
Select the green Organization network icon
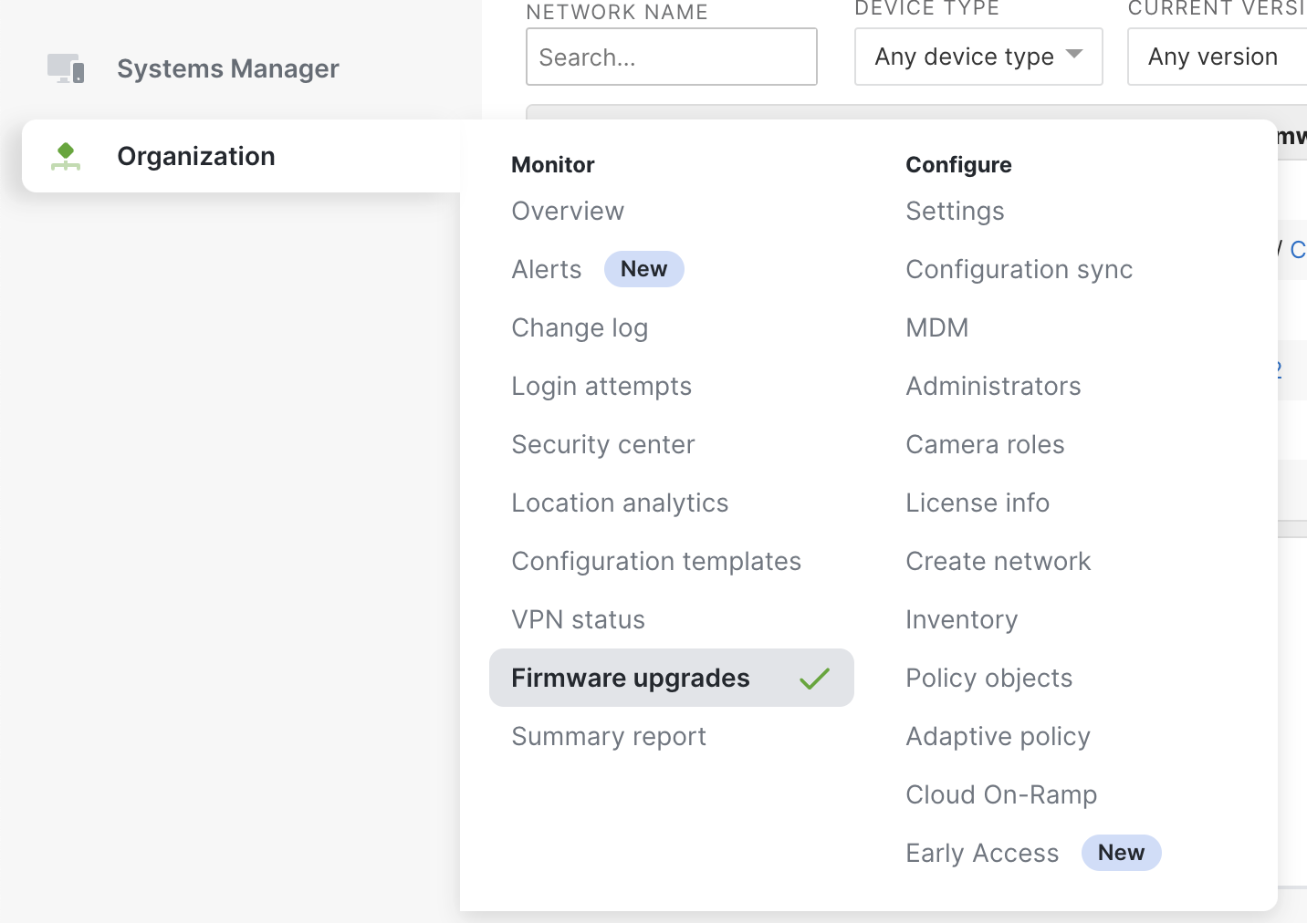[65, 155]
